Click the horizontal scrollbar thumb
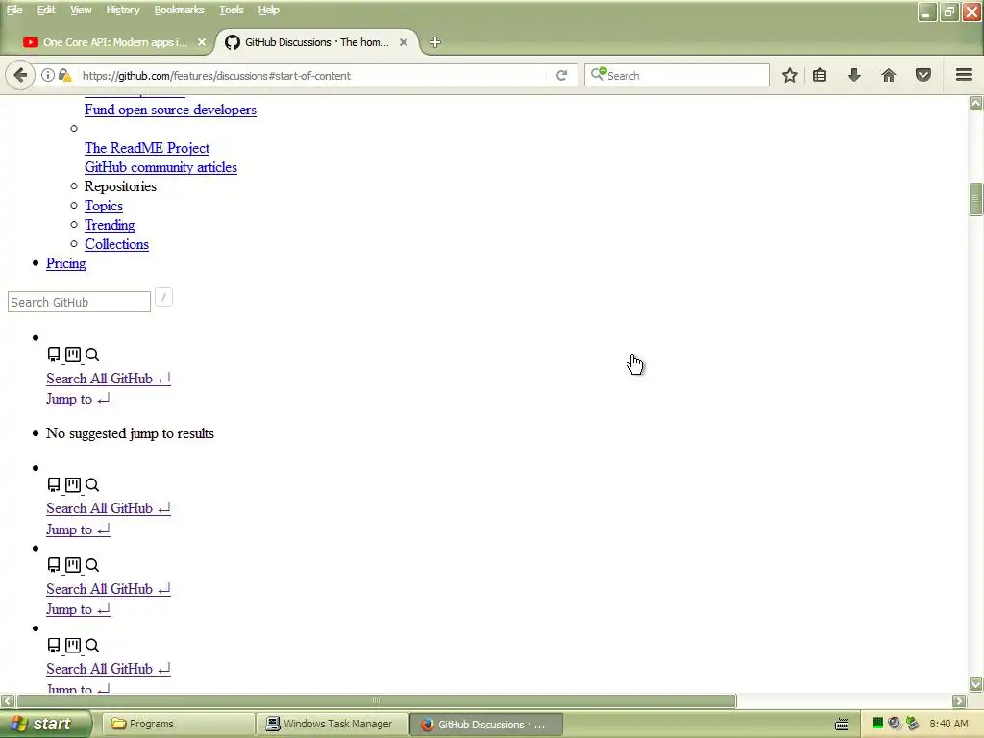The height and width of the screenshot is (738, 984). (377, 701)
